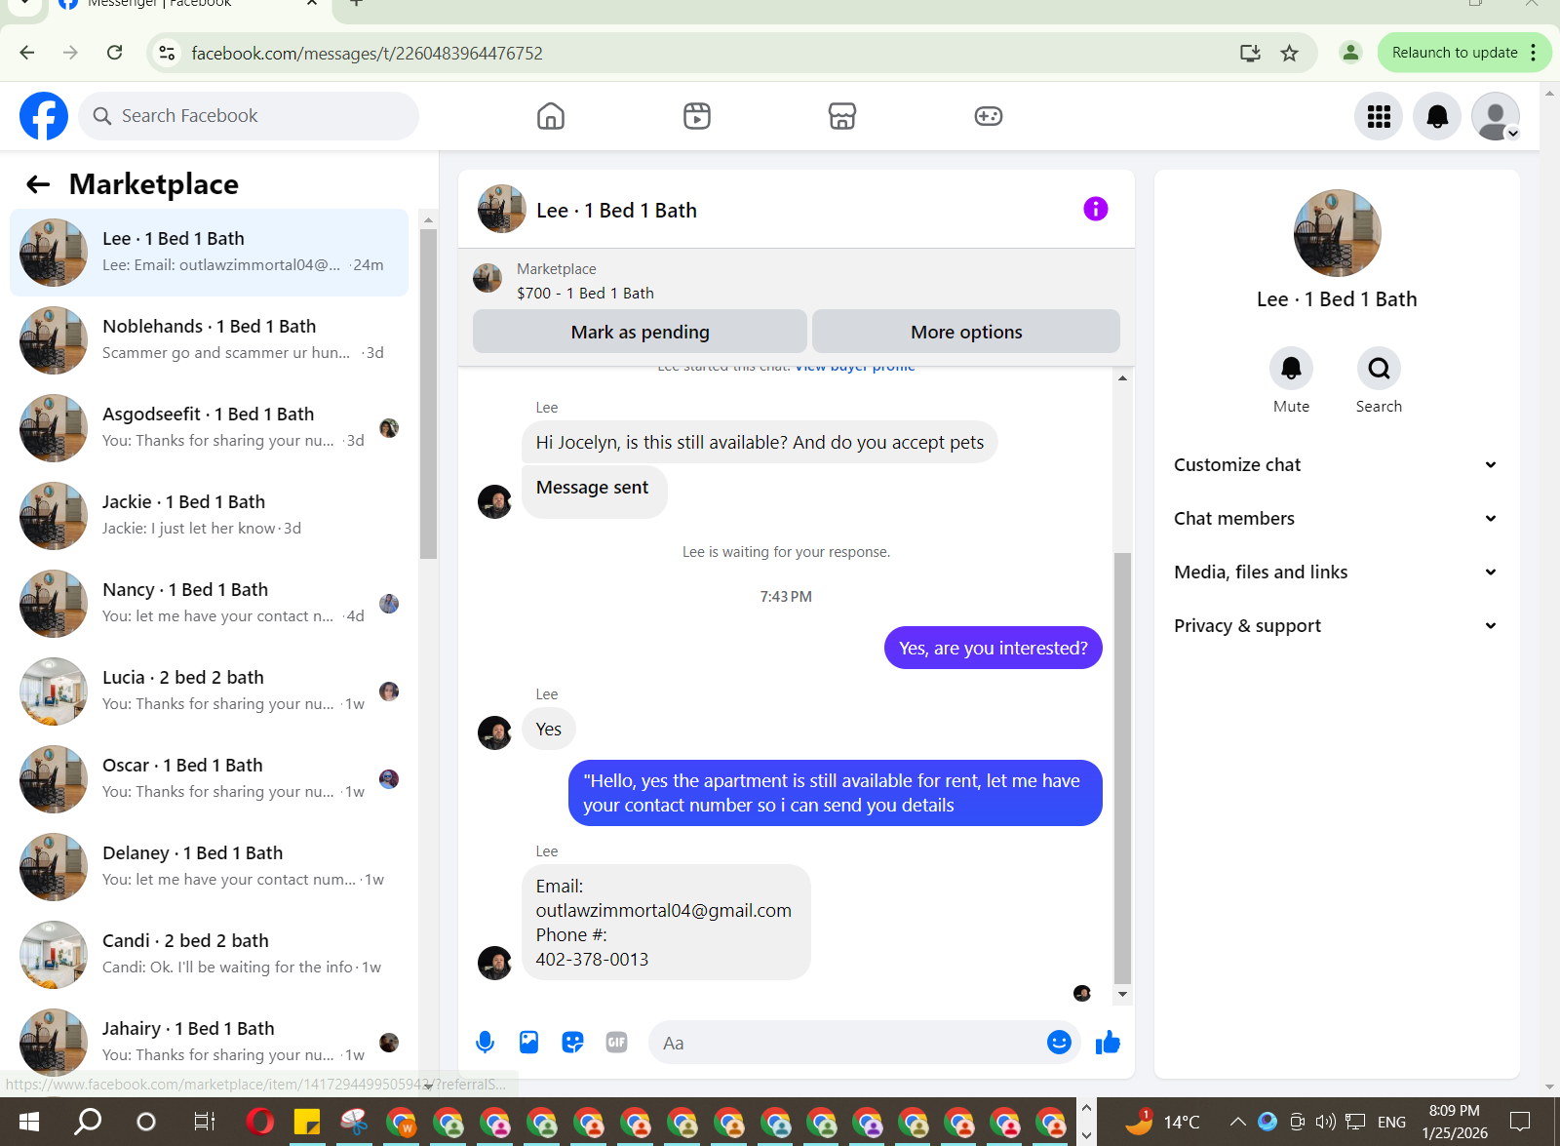Screen dimensions: 1560x1146
Task: Open the emoji picker
Action: point(1059,1043)
